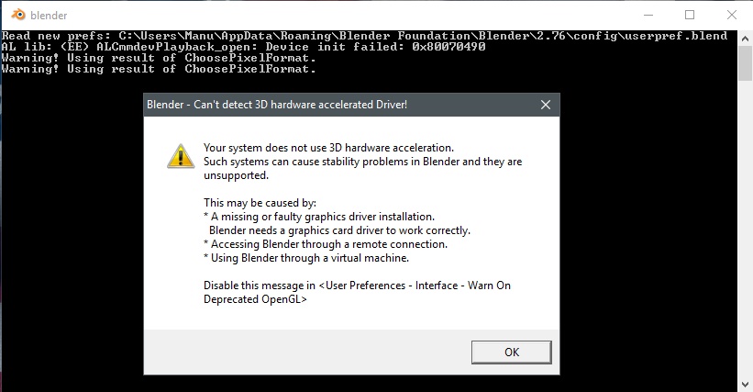Image resolution: width=753 pixels, height=392 pixels.
Task: Click the console scrollbar up arrow
Action: [x=745, y=39]
